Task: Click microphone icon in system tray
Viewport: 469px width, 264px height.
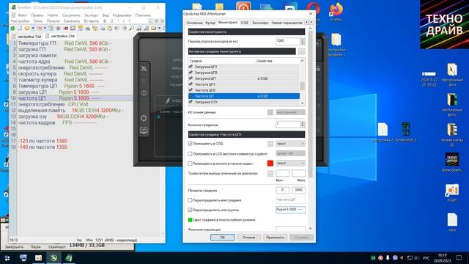Action: (x=388, y=257)
